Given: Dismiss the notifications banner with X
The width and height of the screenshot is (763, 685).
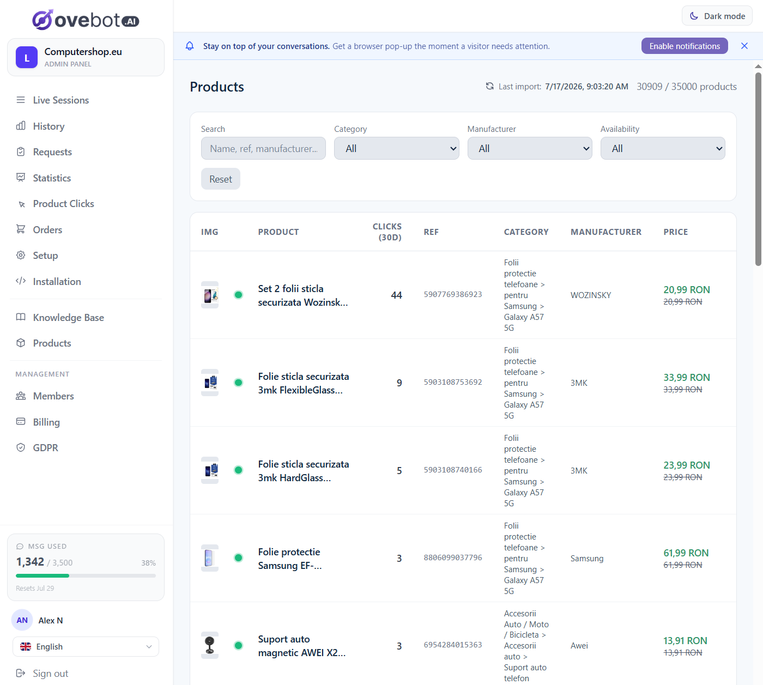Looking at the screenshot, I should (x=744, y=46).
